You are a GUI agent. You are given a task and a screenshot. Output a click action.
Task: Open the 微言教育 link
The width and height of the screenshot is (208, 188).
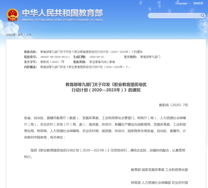198,3
